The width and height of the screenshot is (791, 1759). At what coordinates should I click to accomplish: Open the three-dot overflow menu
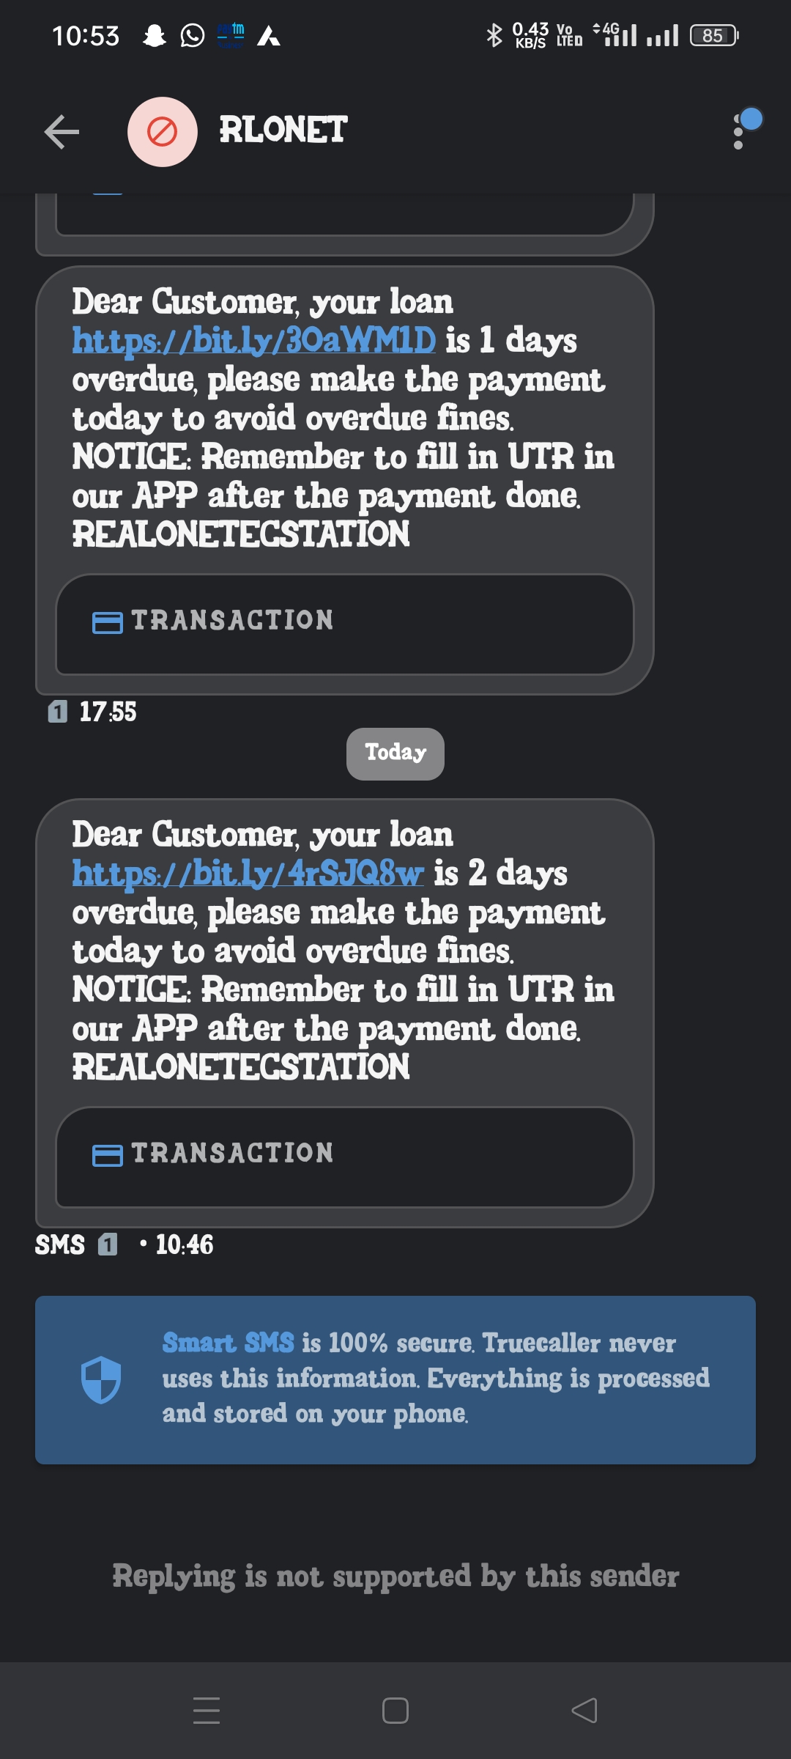[738, 132]
